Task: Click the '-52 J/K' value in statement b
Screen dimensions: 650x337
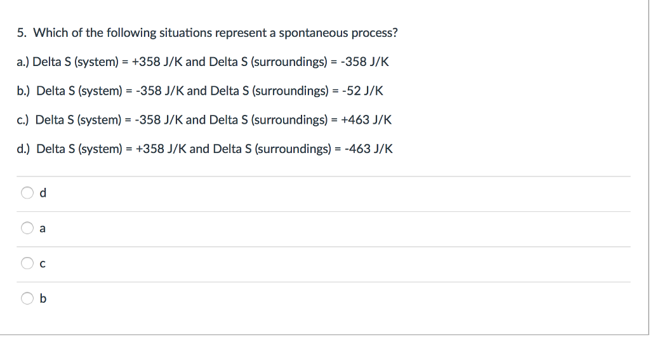Action: click(362, 91)
